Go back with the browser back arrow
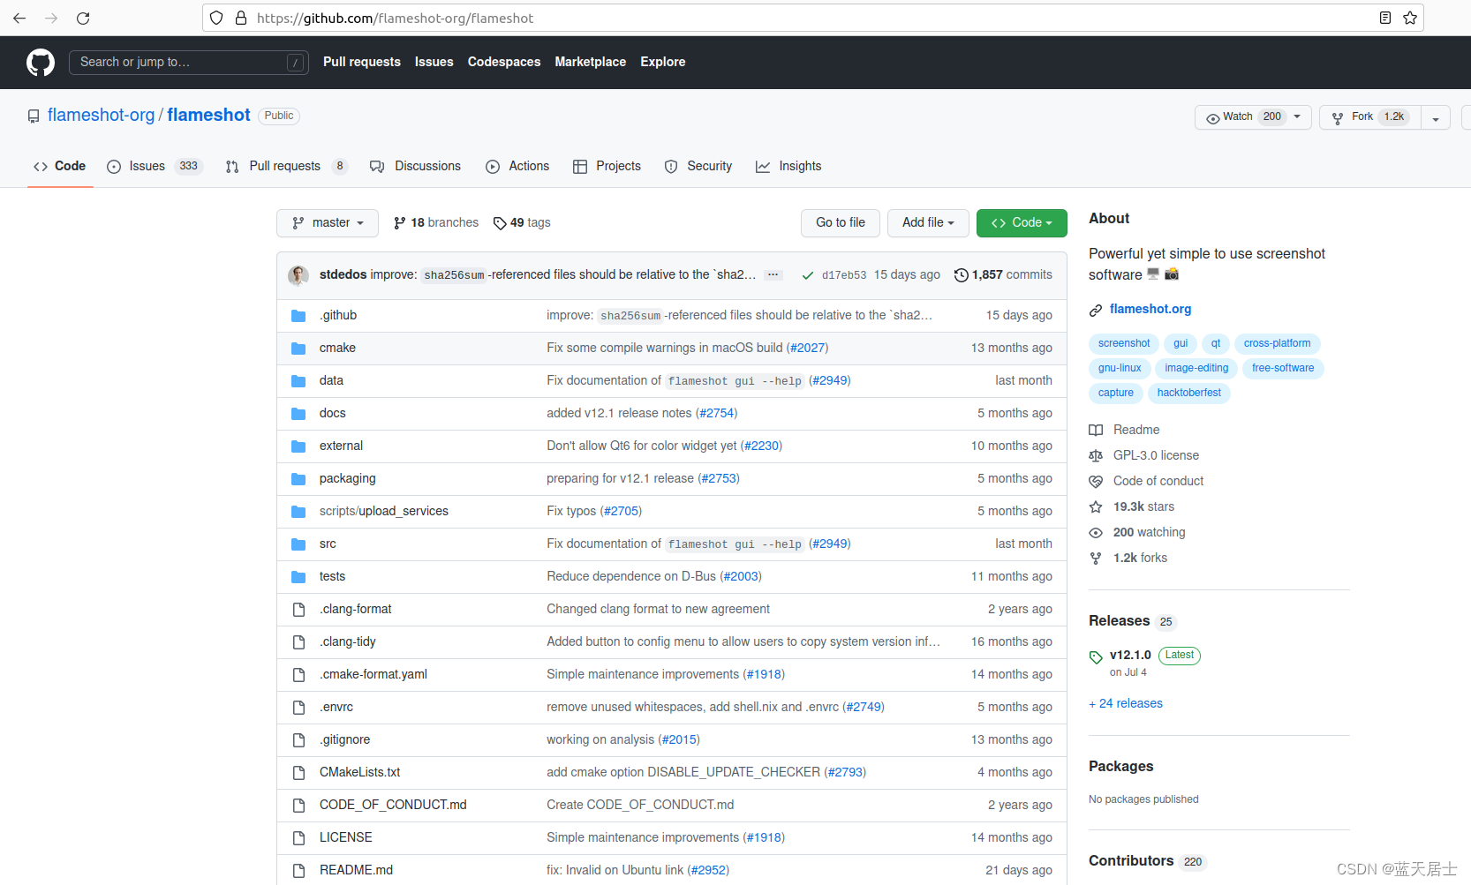 tap(19, 18)
